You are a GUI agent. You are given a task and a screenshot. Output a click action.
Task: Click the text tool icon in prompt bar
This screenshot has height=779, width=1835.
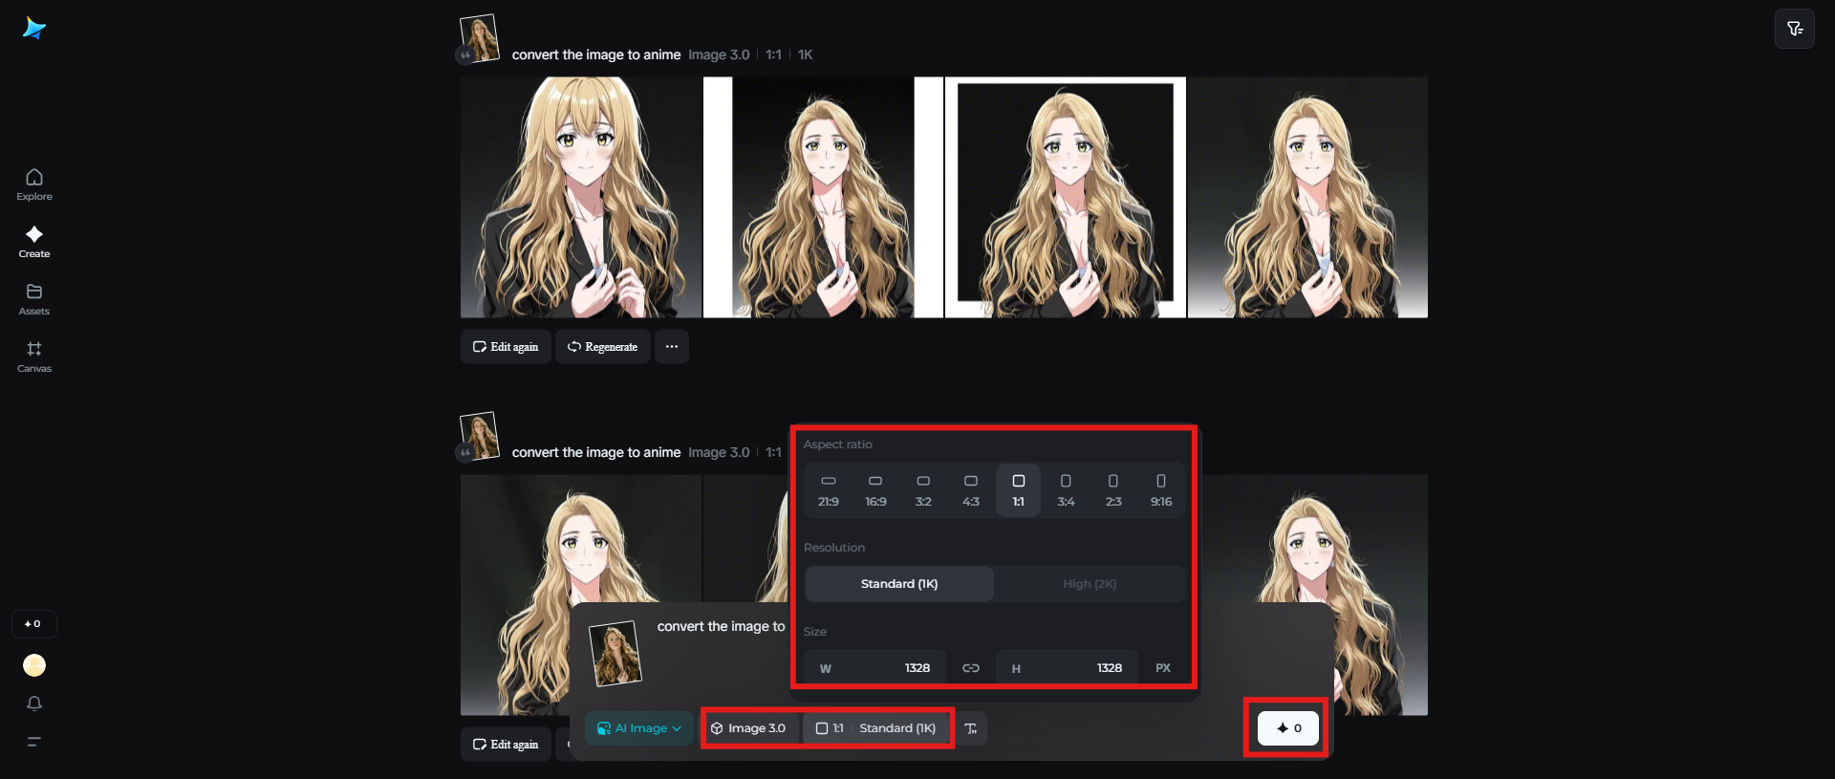971,728
